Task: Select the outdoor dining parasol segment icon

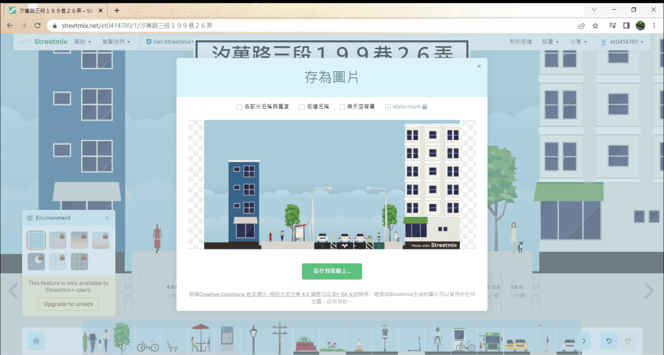Action: 200,339
